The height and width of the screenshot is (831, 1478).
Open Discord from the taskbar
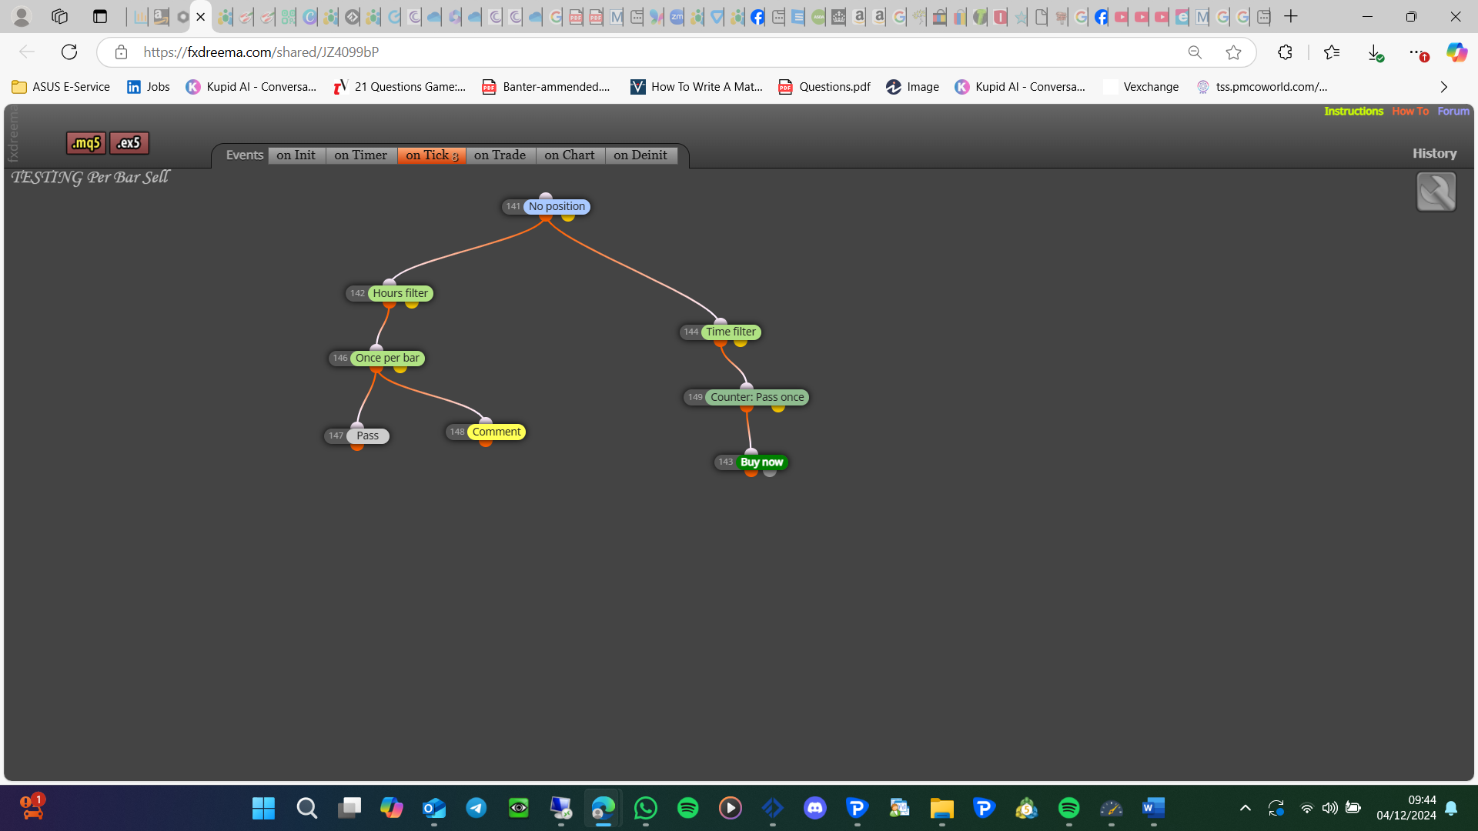815,808
